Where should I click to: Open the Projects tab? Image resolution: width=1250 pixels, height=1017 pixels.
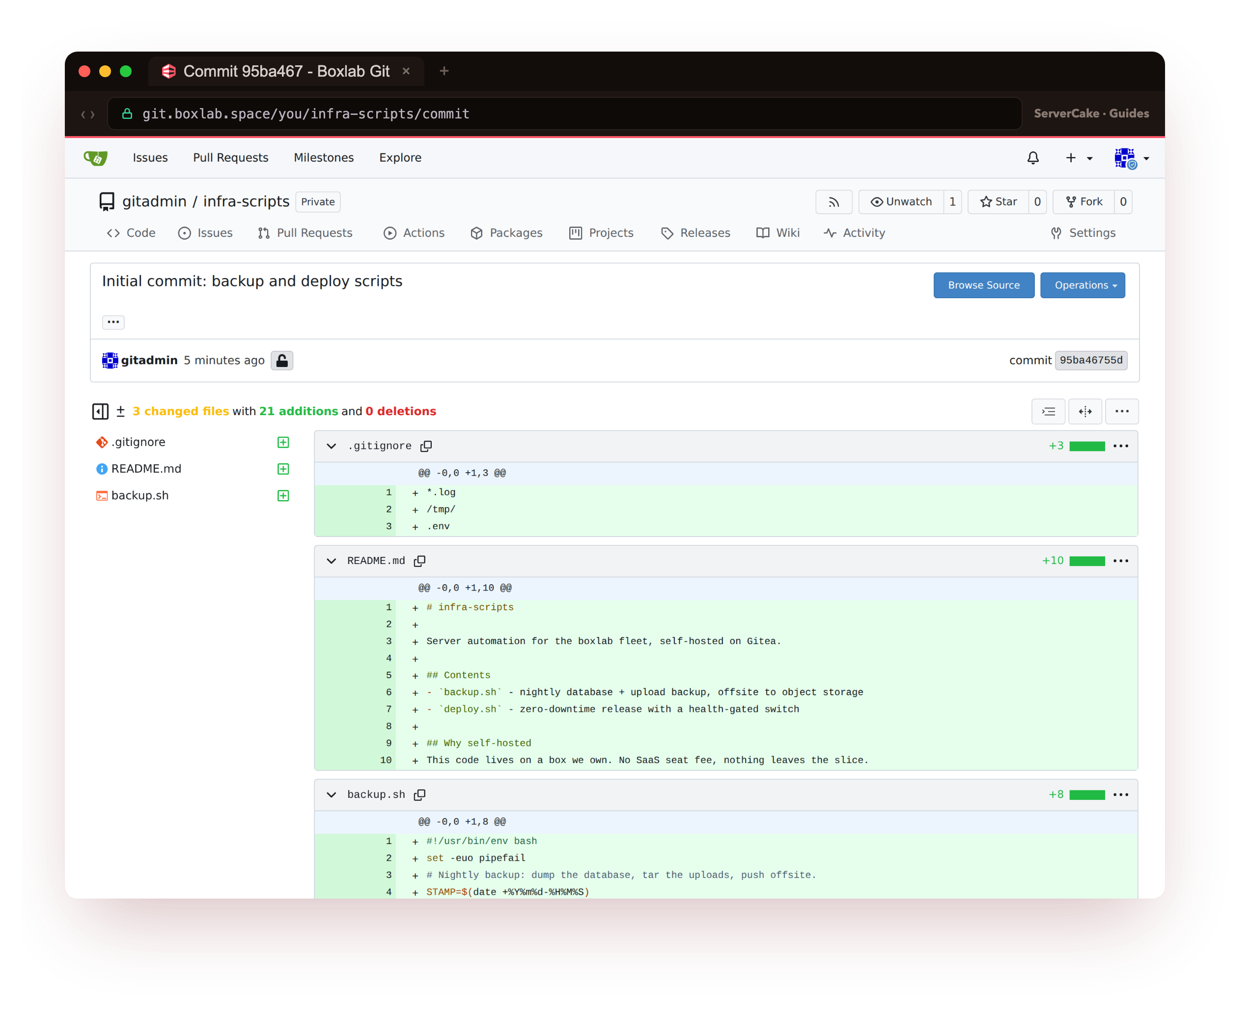point(602,233)
